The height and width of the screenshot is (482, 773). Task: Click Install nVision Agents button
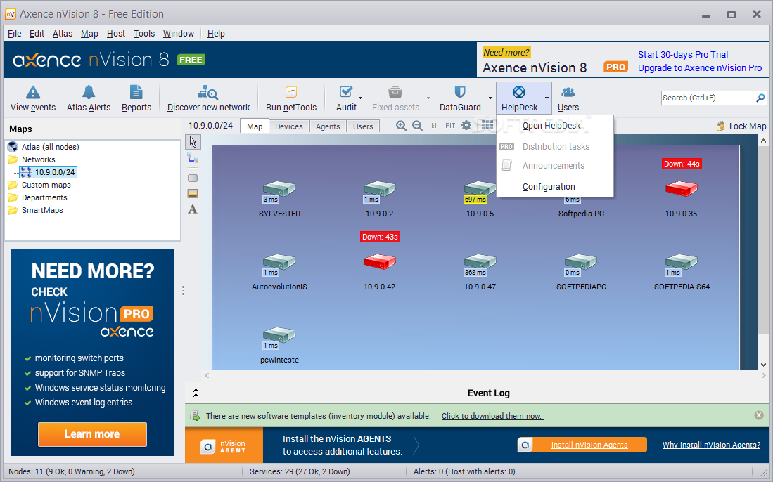582,445
